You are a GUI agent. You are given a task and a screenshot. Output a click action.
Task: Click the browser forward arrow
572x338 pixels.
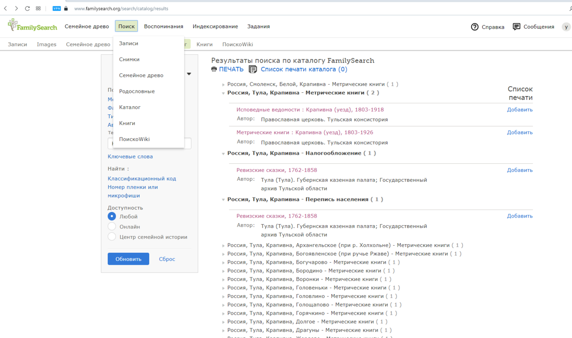pyautogui.click(x=16, y=9)
